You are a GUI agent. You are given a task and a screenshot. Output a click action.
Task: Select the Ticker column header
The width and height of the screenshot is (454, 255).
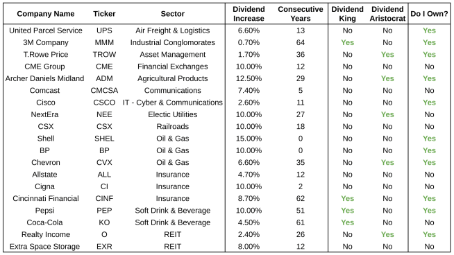click(104, 14)
